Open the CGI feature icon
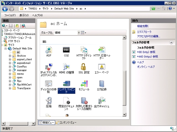This screenshot has width=177, height=132. 66,50
